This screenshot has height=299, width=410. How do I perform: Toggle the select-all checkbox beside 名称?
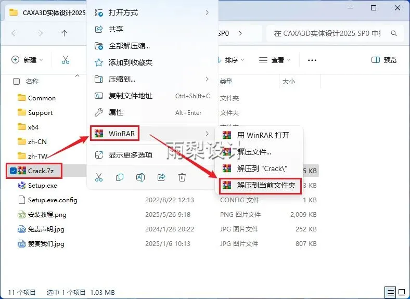[16, 81]
